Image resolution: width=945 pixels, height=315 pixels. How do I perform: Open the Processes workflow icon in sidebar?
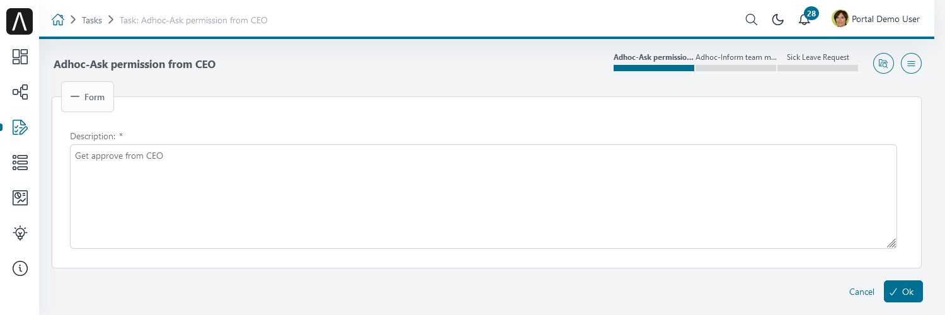pos(20,92)
